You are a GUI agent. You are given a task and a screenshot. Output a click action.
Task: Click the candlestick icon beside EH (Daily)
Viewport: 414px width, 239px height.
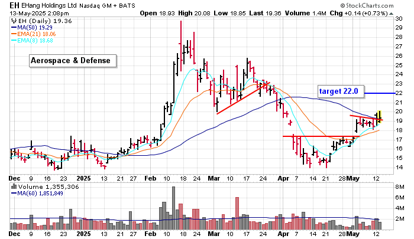point(14,21)
